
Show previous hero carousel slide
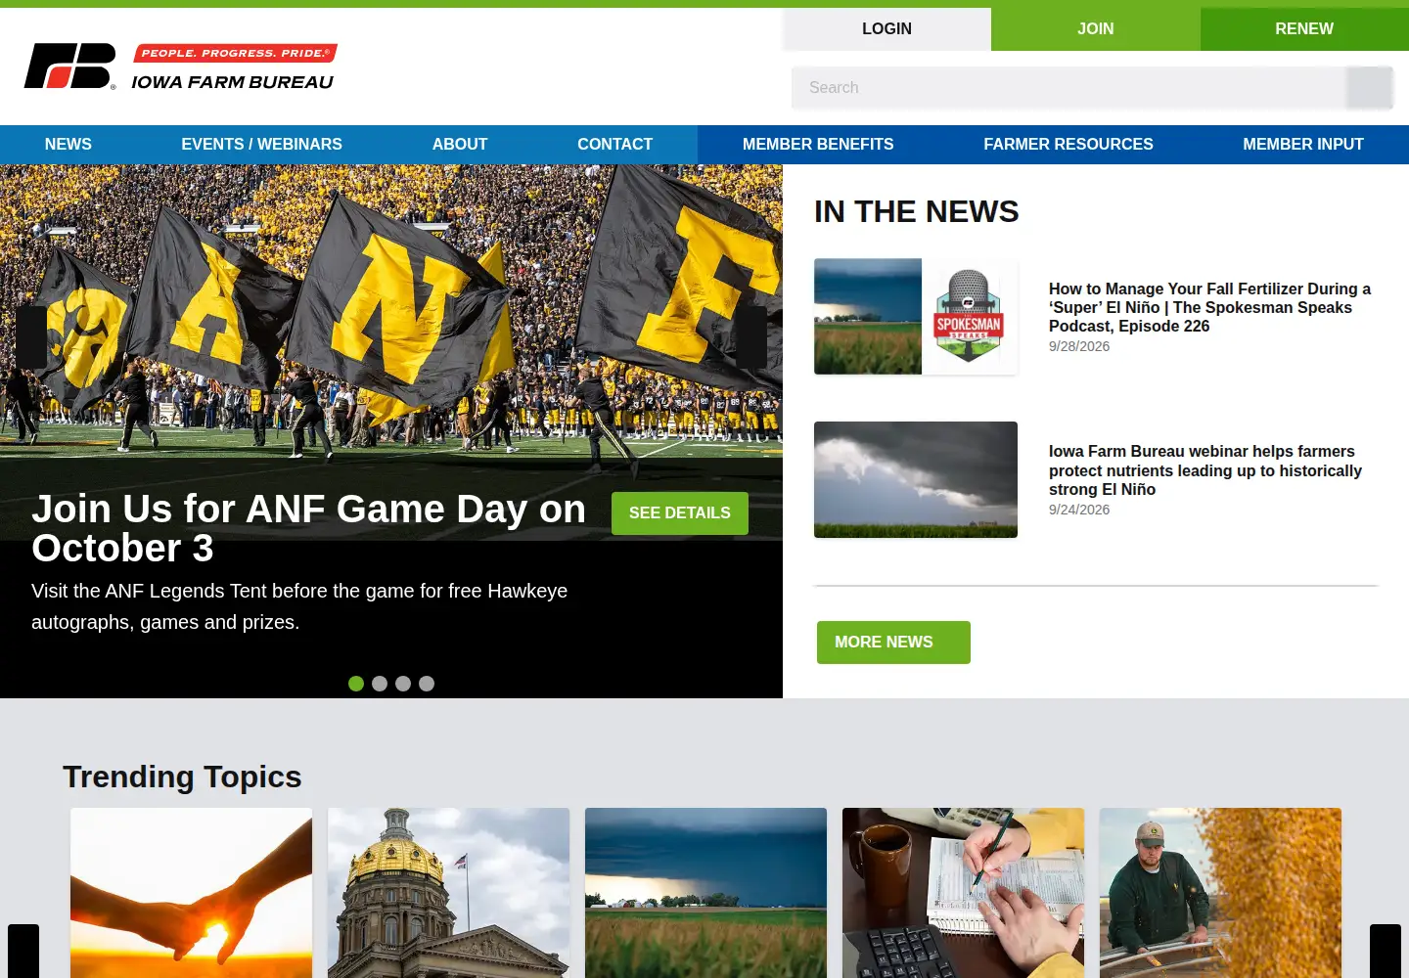point(31,337)
